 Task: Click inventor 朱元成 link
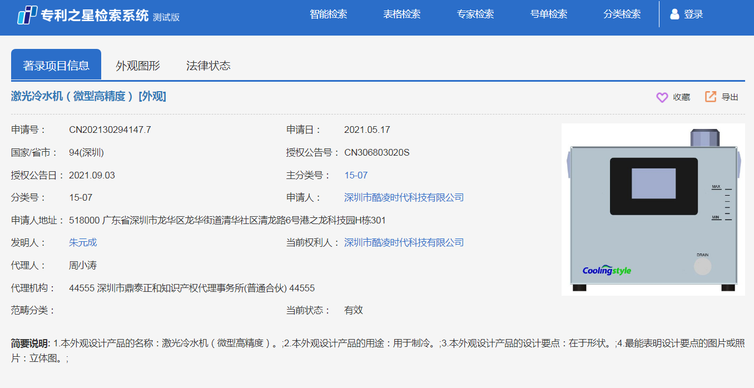tap(83, 242)
